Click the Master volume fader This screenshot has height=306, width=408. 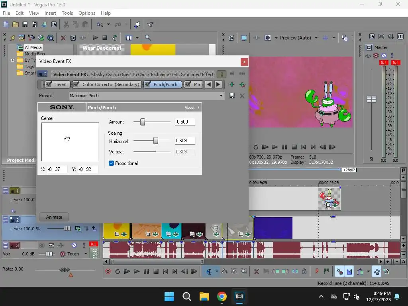pos(371,99)
